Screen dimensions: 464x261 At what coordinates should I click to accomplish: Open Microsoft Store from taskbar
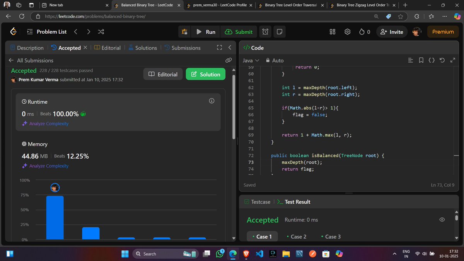click(x=326, y=254)
